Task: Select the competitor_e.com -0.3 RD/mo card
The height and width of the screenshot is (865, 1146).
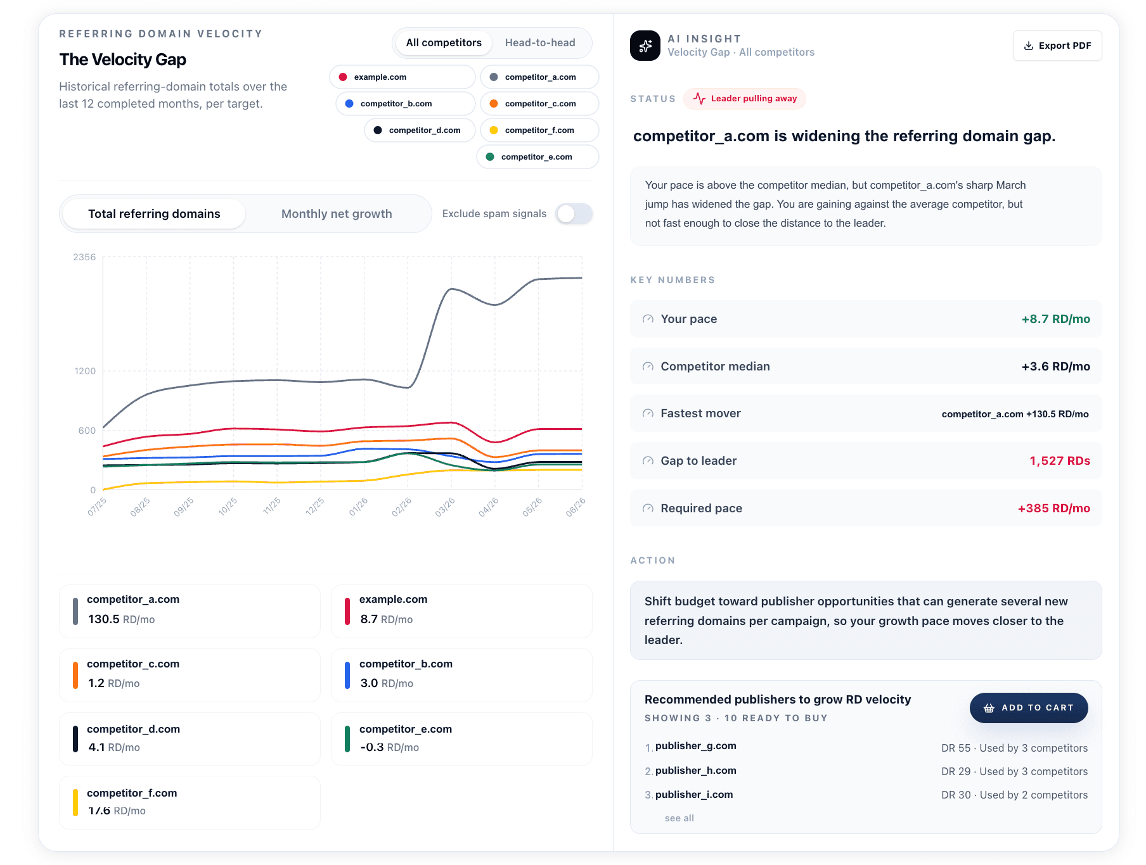Action: click(461, 739)
